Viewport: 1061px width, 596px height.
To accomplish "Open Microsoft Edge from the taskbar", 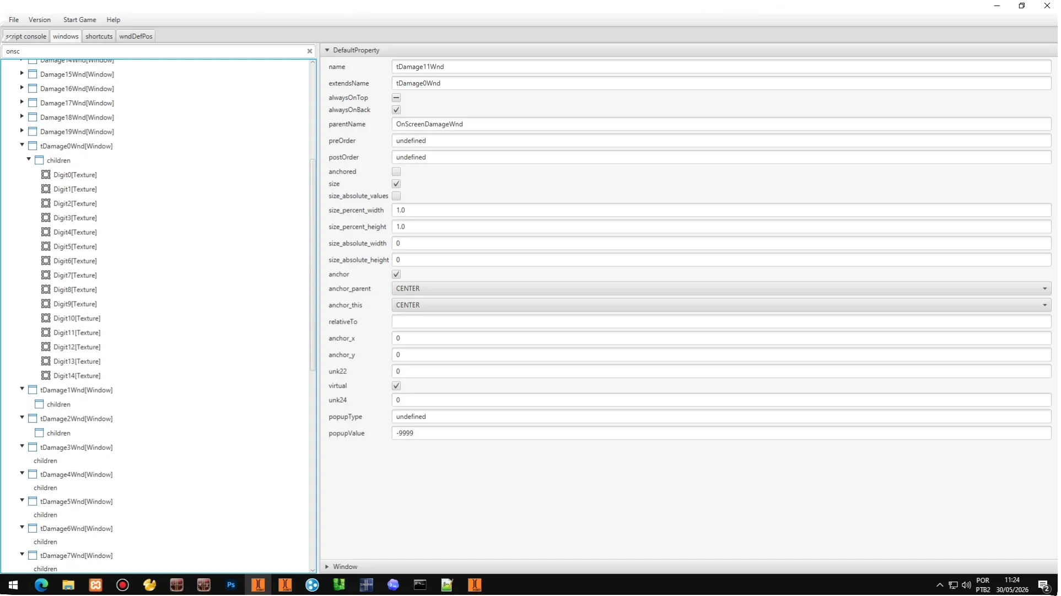I will click(x=41, y=585).
